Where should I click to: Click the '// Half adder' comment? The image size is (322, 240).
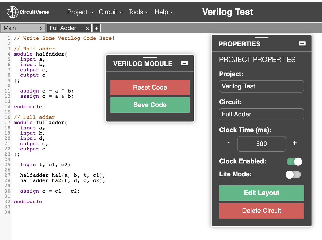tap(34, 49)
